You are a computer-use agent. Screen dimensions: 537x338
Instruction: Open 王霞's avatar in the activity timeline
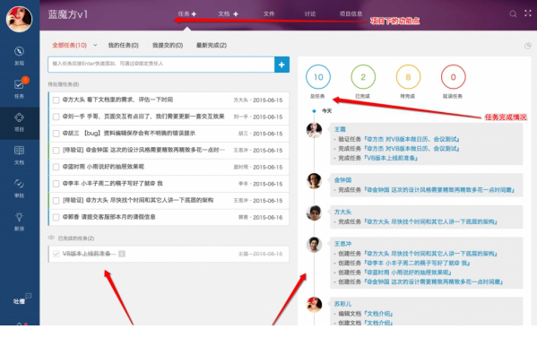[314, 130]
